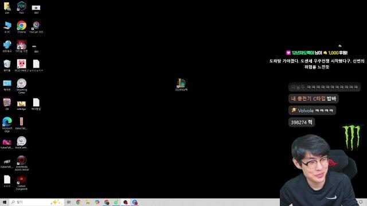Open the Nox emulator desktop shortcut
Viewport: 367px width, 206px height.
pos(22,7)
